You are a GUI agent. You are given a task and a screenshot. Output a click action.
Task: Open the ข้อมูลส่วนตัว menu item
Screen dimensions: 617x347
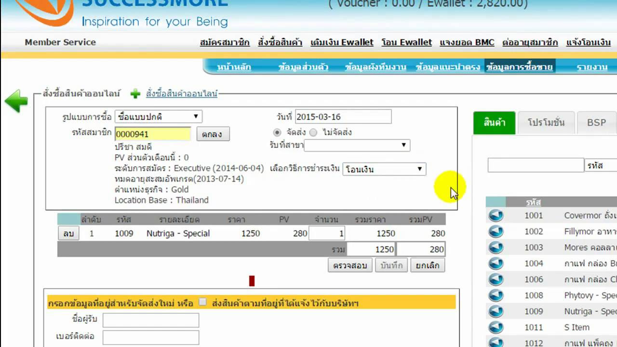303,67
